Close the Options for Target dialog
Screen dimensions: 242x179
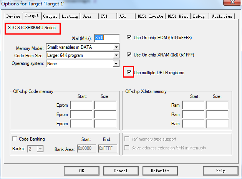pyautogui.click(x=232, y=2)
